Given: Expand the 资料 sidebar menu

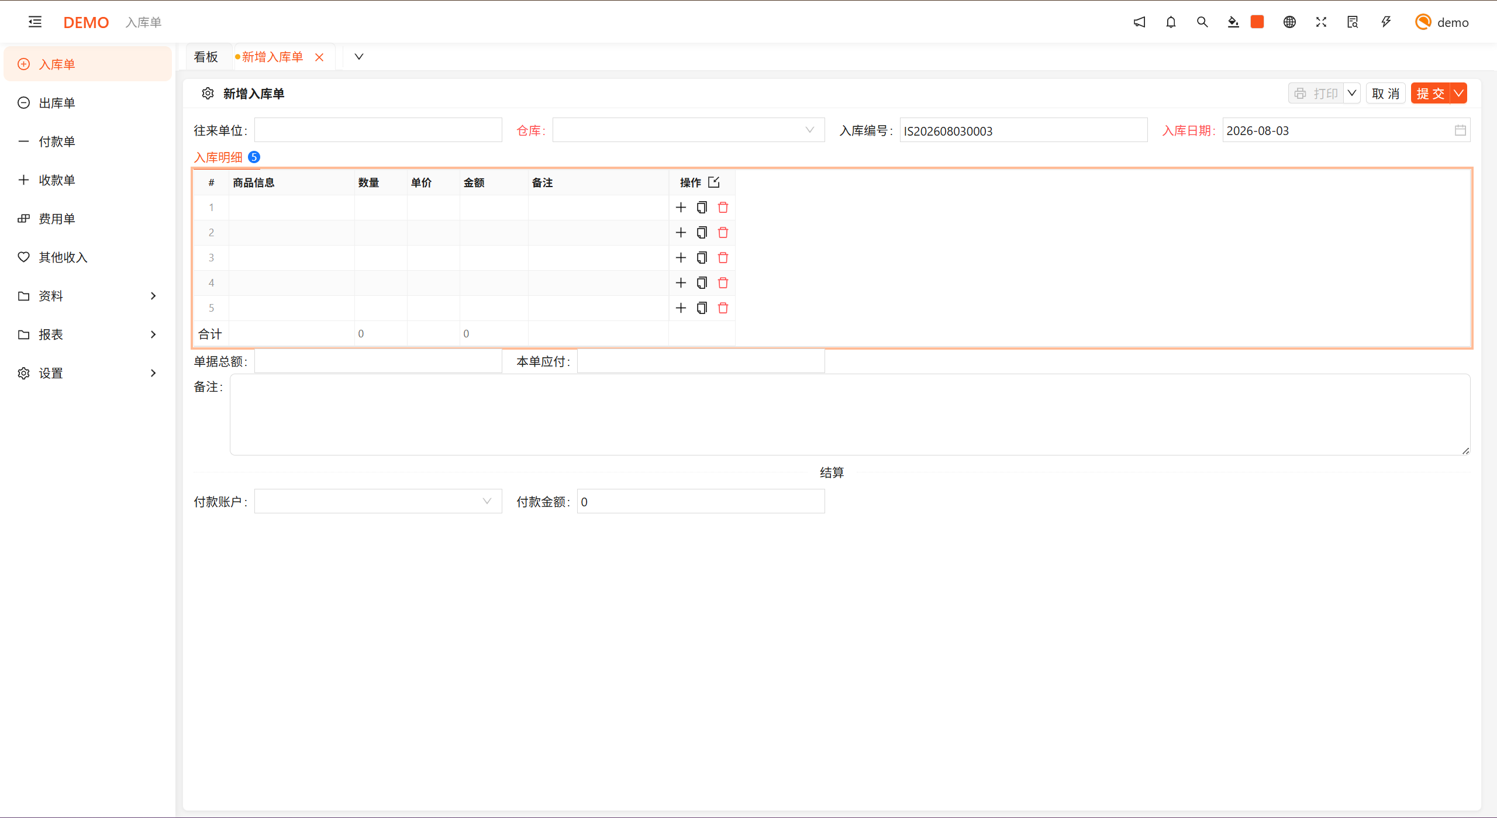Looking at the screenshot, I should tap(88, 296).
